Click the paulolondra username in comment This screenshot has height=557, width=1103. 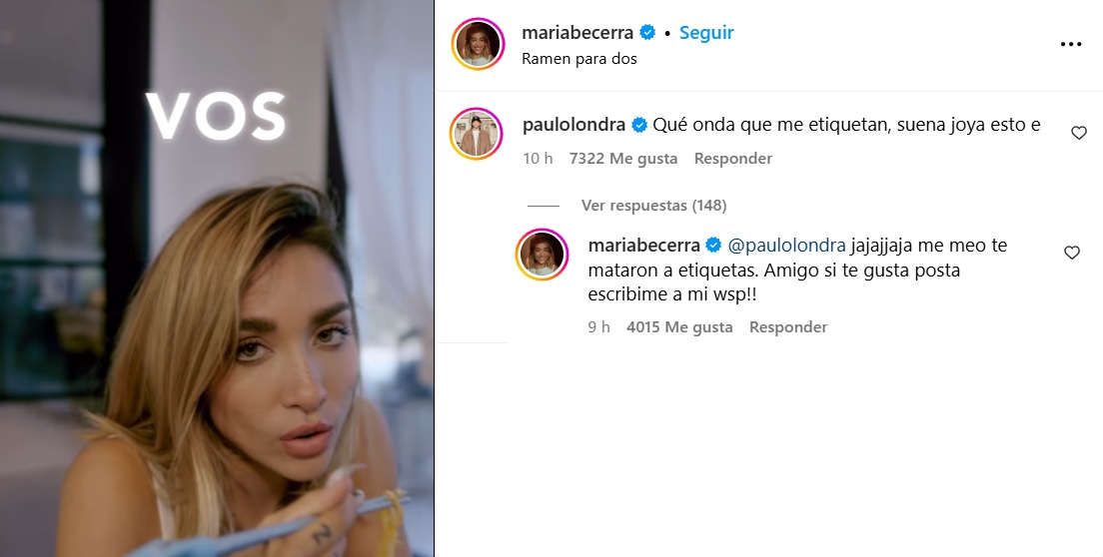(x=574, y=126)
